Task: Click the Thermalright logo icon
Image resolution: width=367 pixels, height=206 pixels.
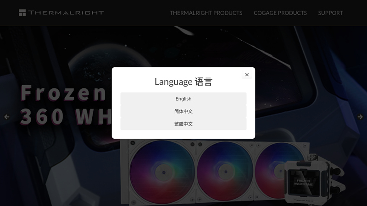Action: 22,13
